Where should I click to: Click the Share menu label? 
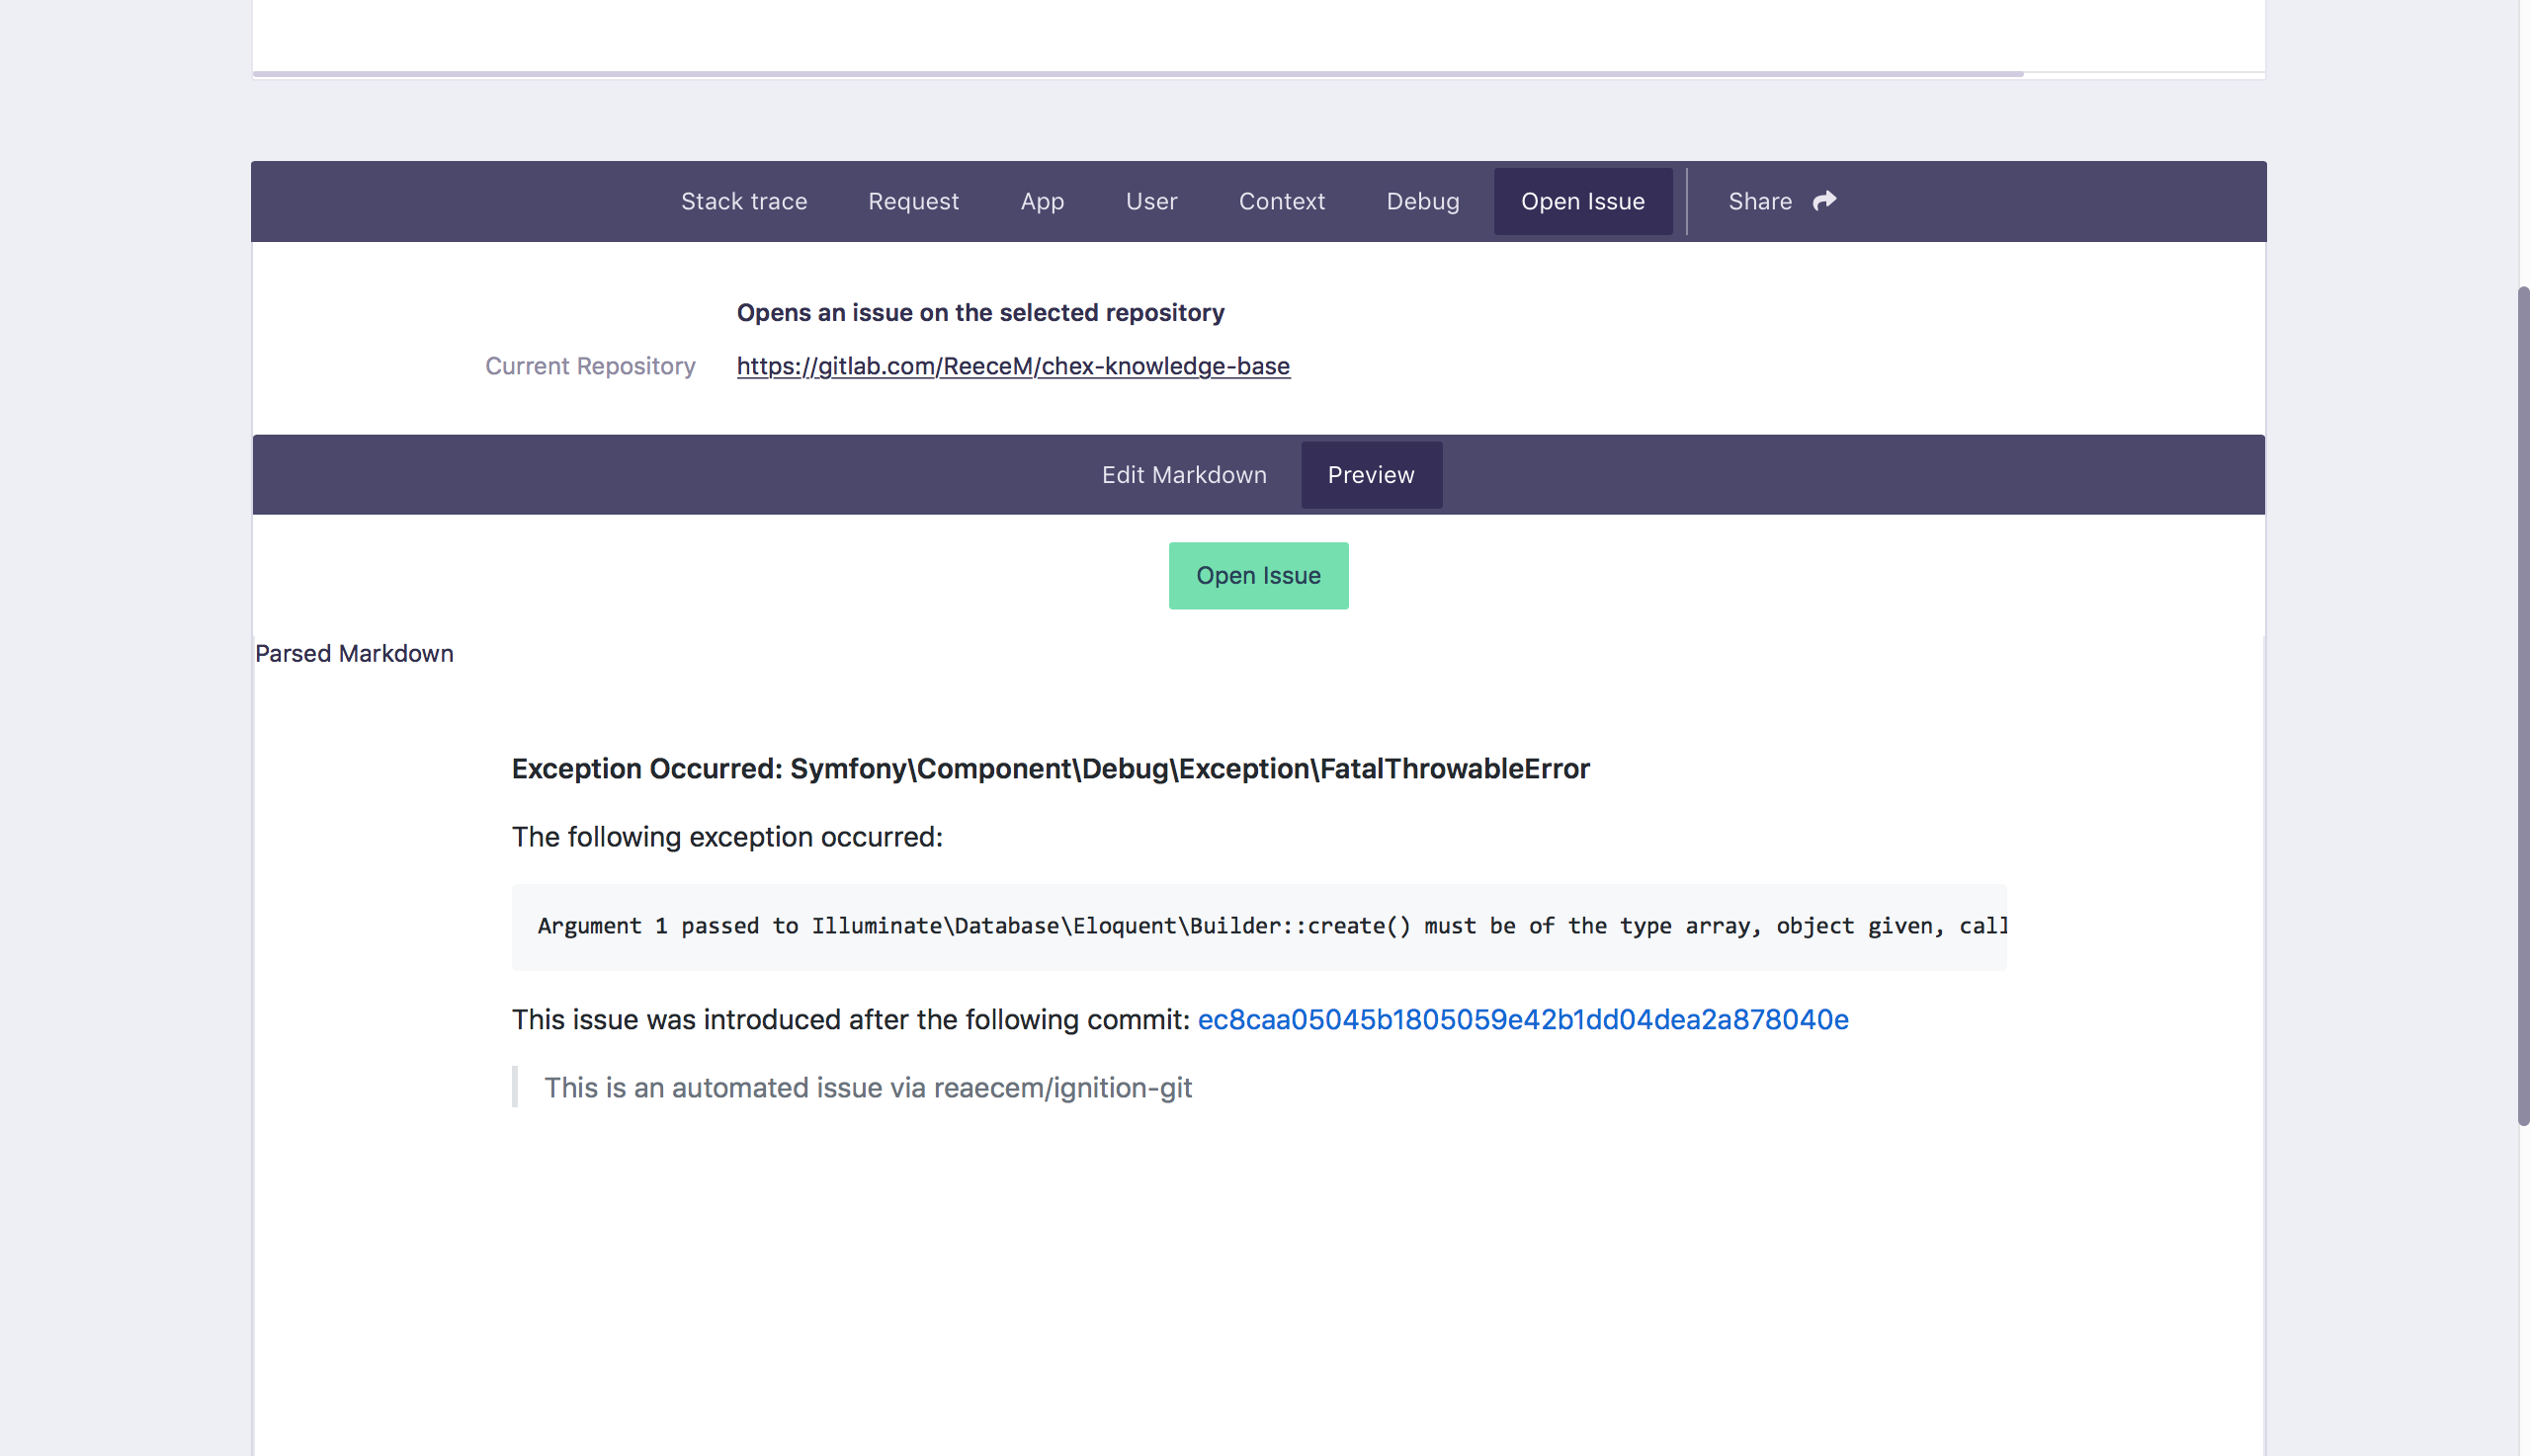(1759, 201)
